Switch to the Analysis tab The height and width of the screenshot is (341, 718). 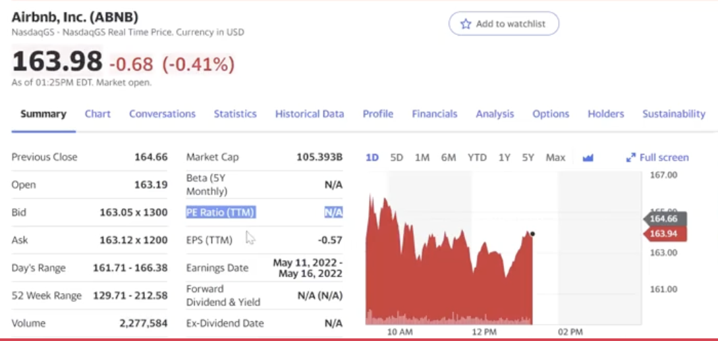[495, 114]
